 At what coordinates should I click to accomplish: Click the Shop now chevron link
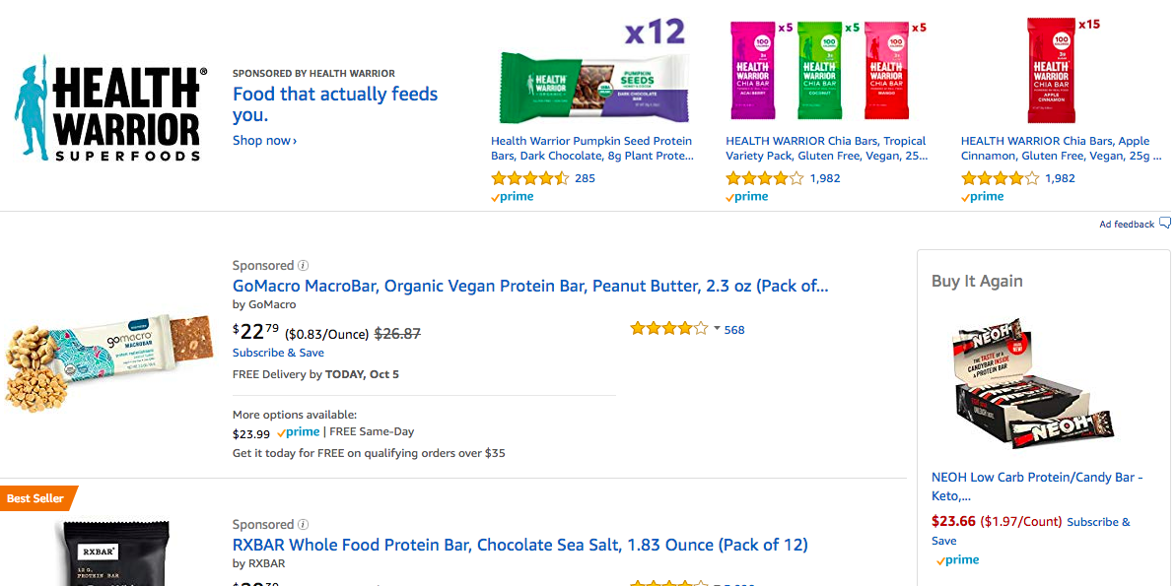tap(265, 140)
